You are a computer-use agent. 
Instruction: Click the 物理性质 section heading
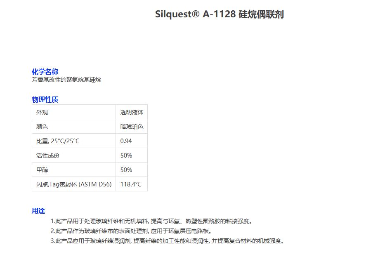coord(45,99)
